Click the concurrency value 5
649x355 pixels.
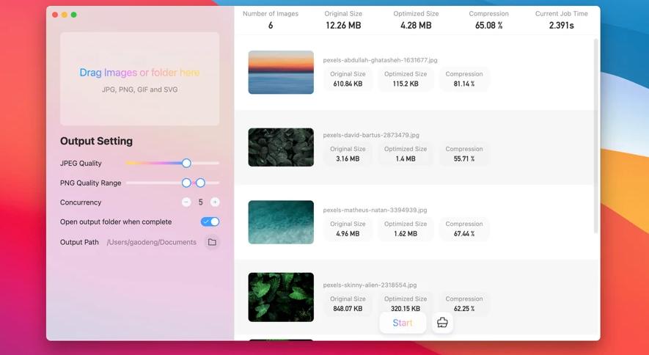[200, 202]
